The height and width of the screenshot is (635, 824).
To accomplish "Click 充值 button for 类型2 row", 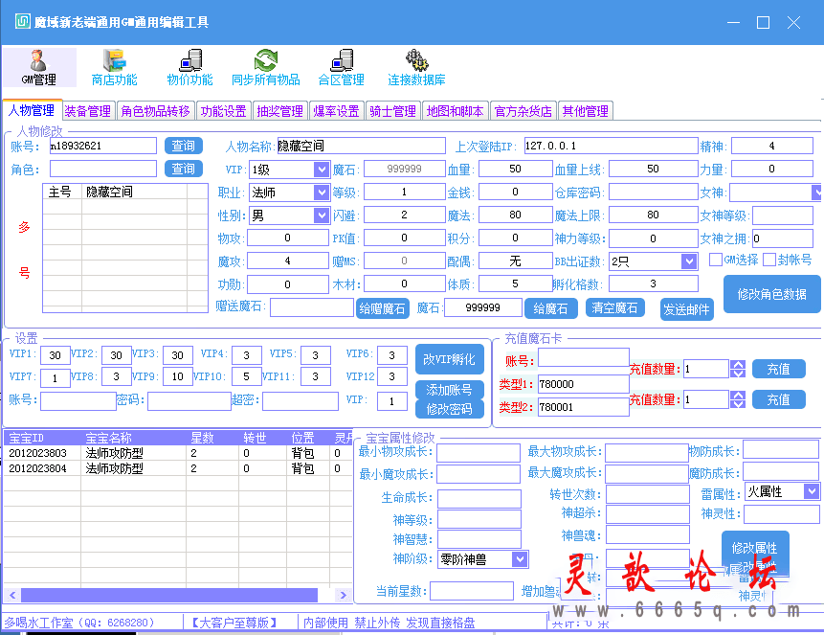I will tap(779, 399).
